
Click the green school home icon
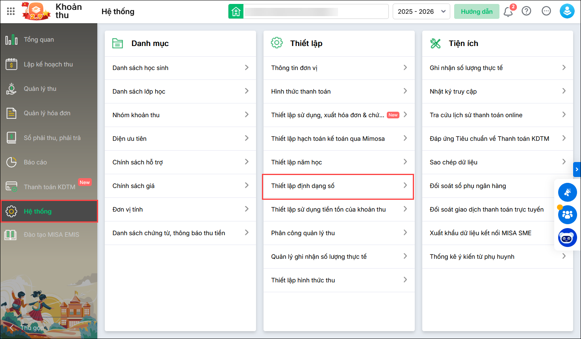point(236,12)
